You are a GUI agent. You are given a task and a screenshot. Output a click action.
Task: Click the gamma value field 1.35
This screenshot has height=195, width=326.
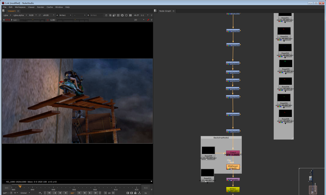tap(53, 20)
